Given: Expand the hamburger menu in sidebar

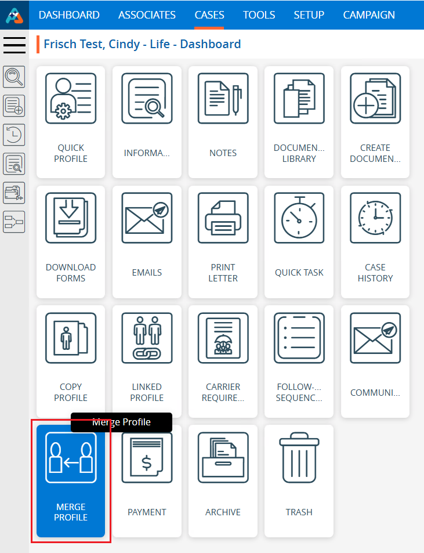Looking at the screenshot, I should tap(15, 45).
